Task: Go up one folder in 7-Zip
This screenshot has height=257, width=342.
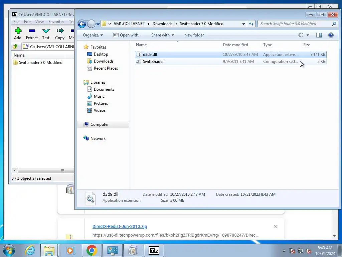Action: click(x=15, y=47)
